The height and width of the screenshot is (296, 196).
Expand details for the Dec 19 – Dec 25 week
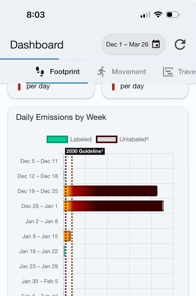tap(38, 191)
